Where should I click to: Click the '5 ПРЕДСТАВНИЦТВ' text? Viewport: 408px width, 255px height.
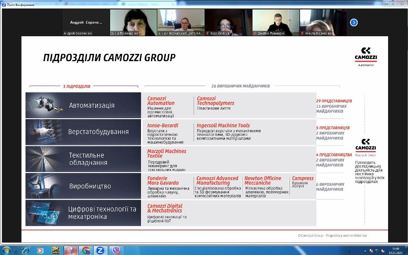click(x=333, y=128)
